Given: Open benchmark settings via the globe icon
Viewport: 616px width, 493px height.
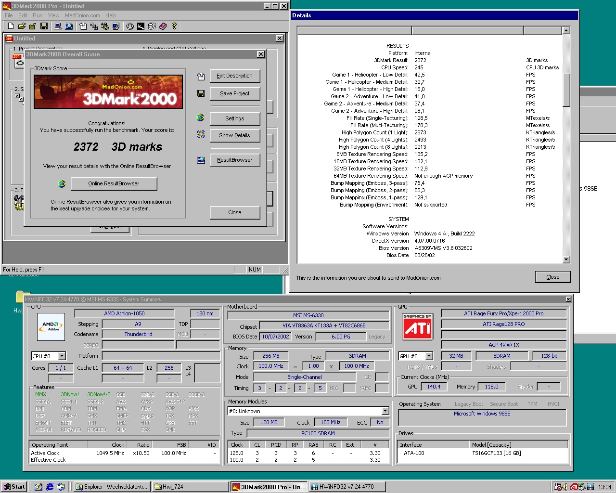Looking at the screenshot, I should point(201,118).
